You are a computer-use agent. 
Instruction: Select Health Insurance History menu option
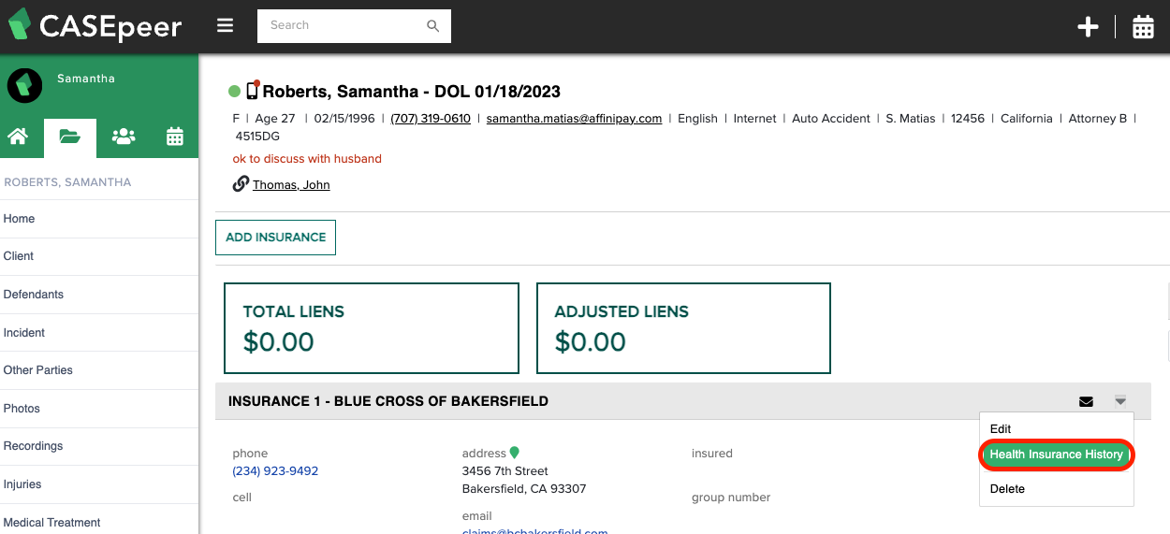pos(1057,455)
